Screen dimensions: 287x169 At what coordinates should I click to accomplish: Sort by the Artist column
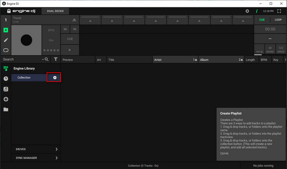pos(175,60)
